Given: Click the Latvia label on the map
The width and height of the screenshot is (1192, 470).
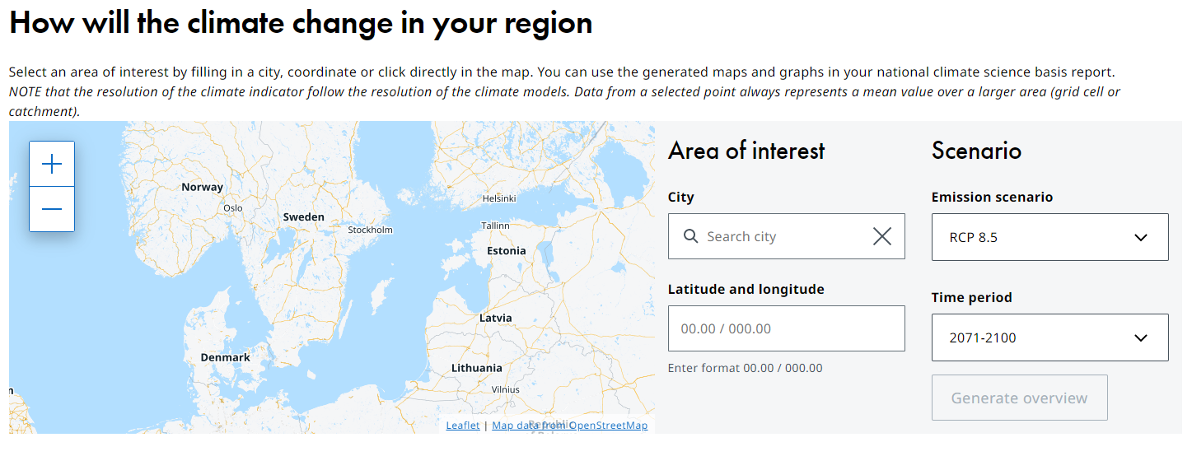Looking at the screenshot, I should [x=495, y=318].
